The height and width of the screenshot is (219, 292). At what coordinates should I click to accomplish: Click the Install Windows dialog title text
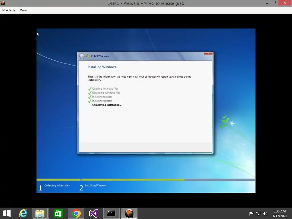(x=100, y=56)
